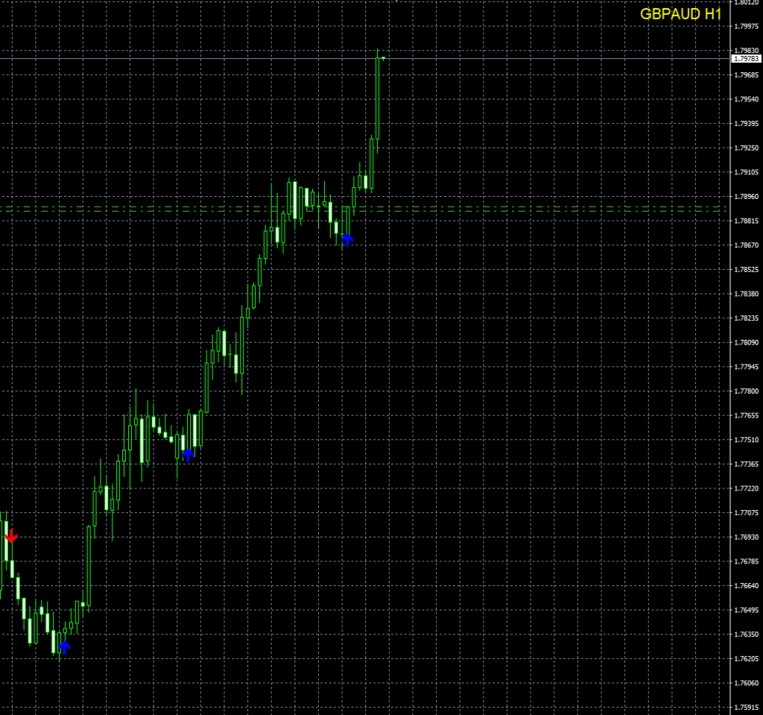
Task: Click the small green marker at chart peak
Action: point(383,57)
